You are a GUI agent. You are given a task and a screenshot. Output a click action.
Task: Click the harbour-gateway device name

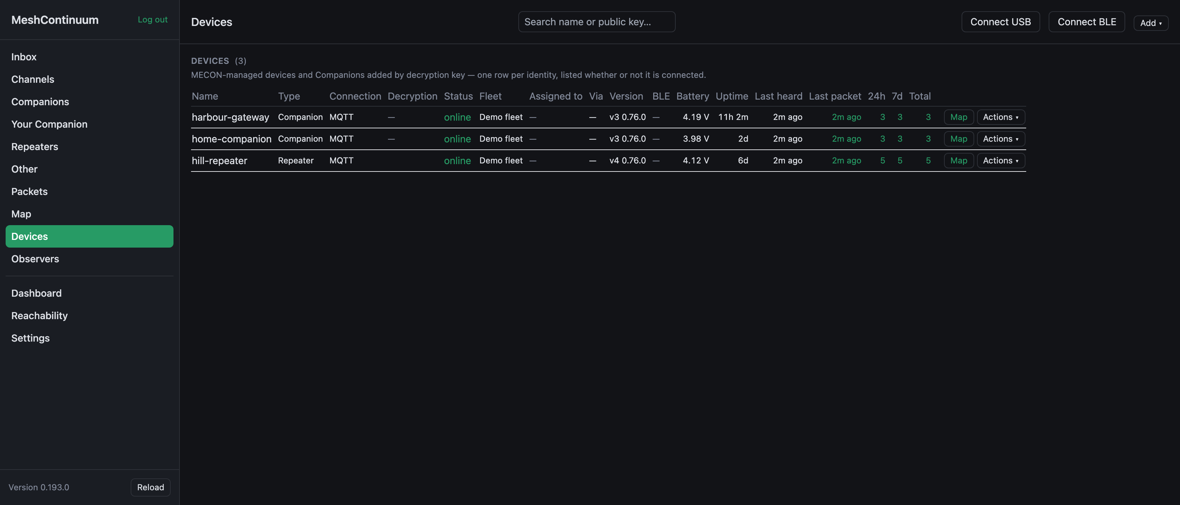click(x=230, y=117)
